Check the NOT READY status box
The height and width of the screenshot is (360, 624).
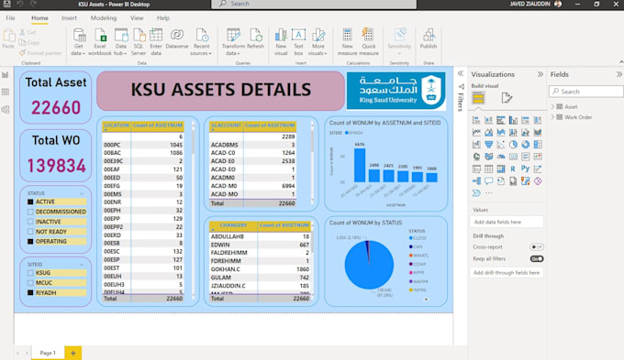pyautogui.click(x=30, y=232)
